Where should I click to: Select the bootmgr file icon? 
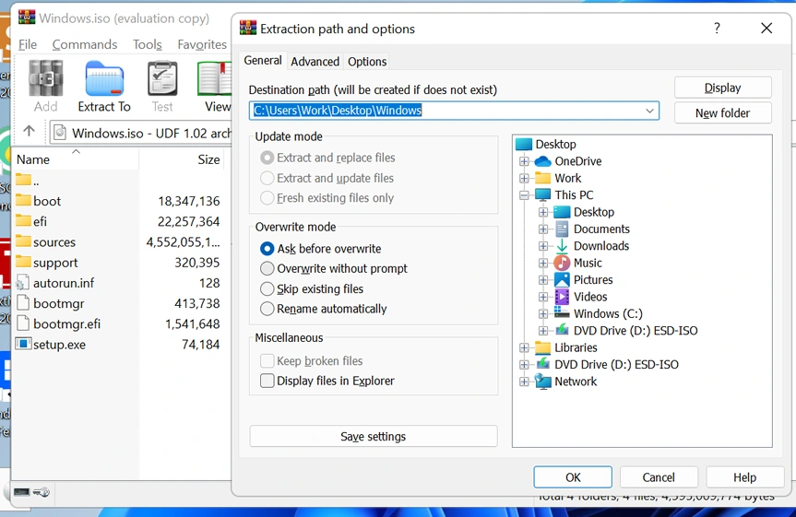(23, 303)
